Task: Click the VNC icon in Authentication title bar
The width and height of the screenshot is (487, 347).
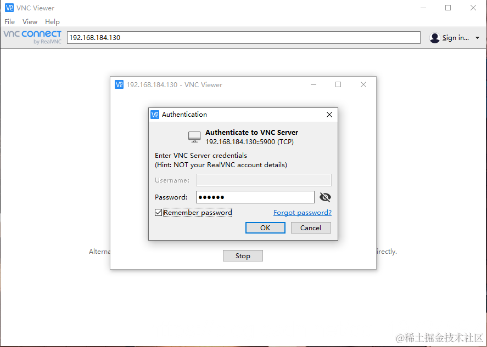Action: coord(155,115)
